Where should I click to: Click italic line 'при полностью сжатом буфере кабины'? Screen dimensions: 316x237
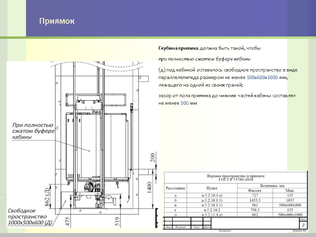(x=204, y=59)
